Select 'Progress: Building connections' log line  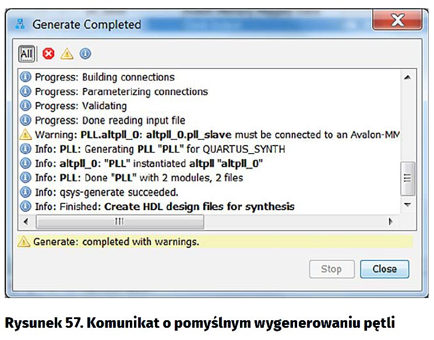[104, 77]
